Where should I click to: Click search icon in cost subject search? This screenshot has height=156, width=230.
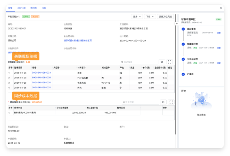point(124,102)
